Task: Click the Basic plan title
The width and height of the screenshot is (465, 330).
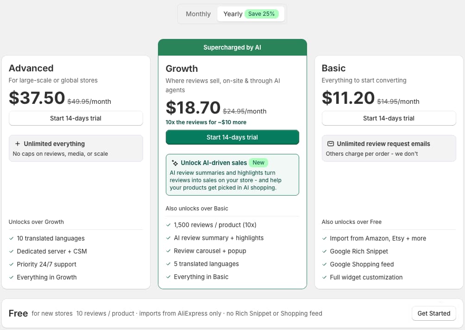Action: (x=333, y=68)
